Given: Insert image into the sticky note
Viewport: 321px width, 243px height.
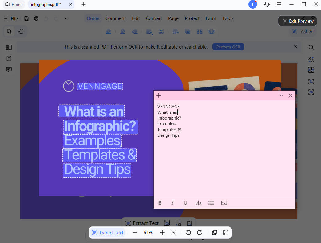Looking at the screenshot, I should pos(224,203).
